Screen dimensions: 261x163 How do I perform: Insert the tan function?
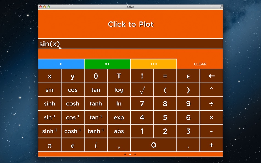(96, 90)
